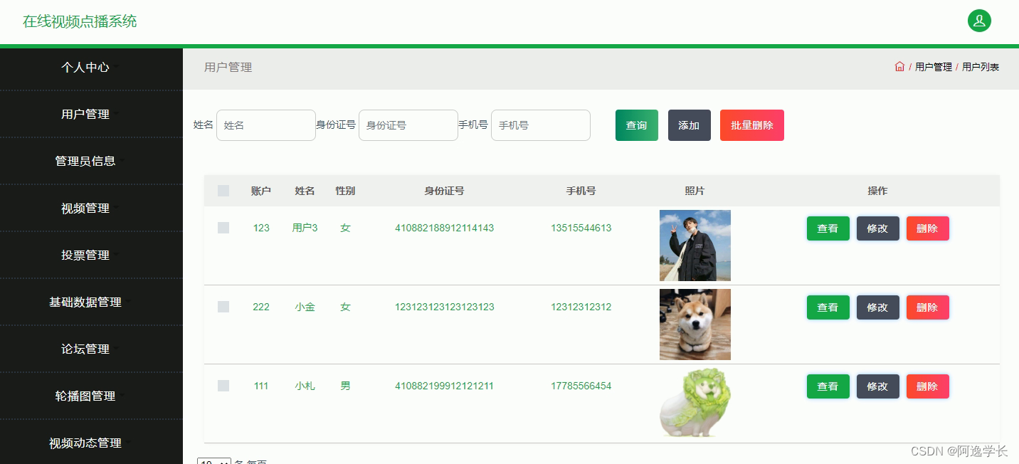
Task: View details of user 小札 via 查看
Action: tap(828, 386)
